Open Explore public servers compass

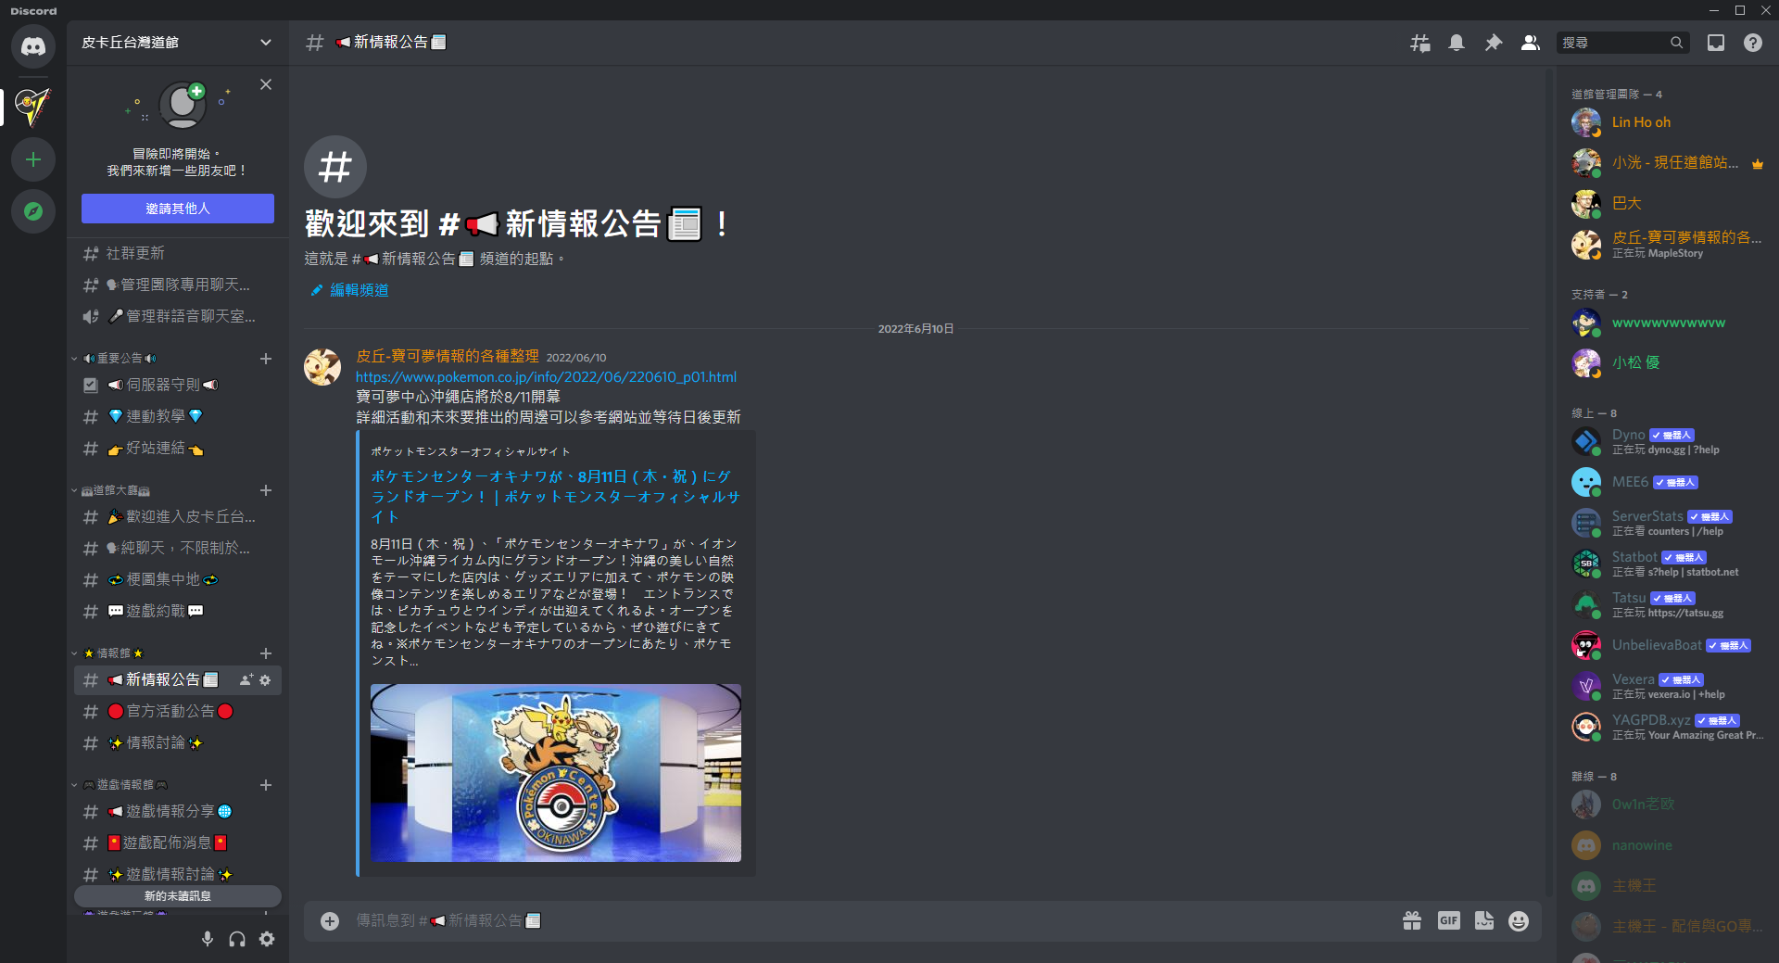coord(33,211)
